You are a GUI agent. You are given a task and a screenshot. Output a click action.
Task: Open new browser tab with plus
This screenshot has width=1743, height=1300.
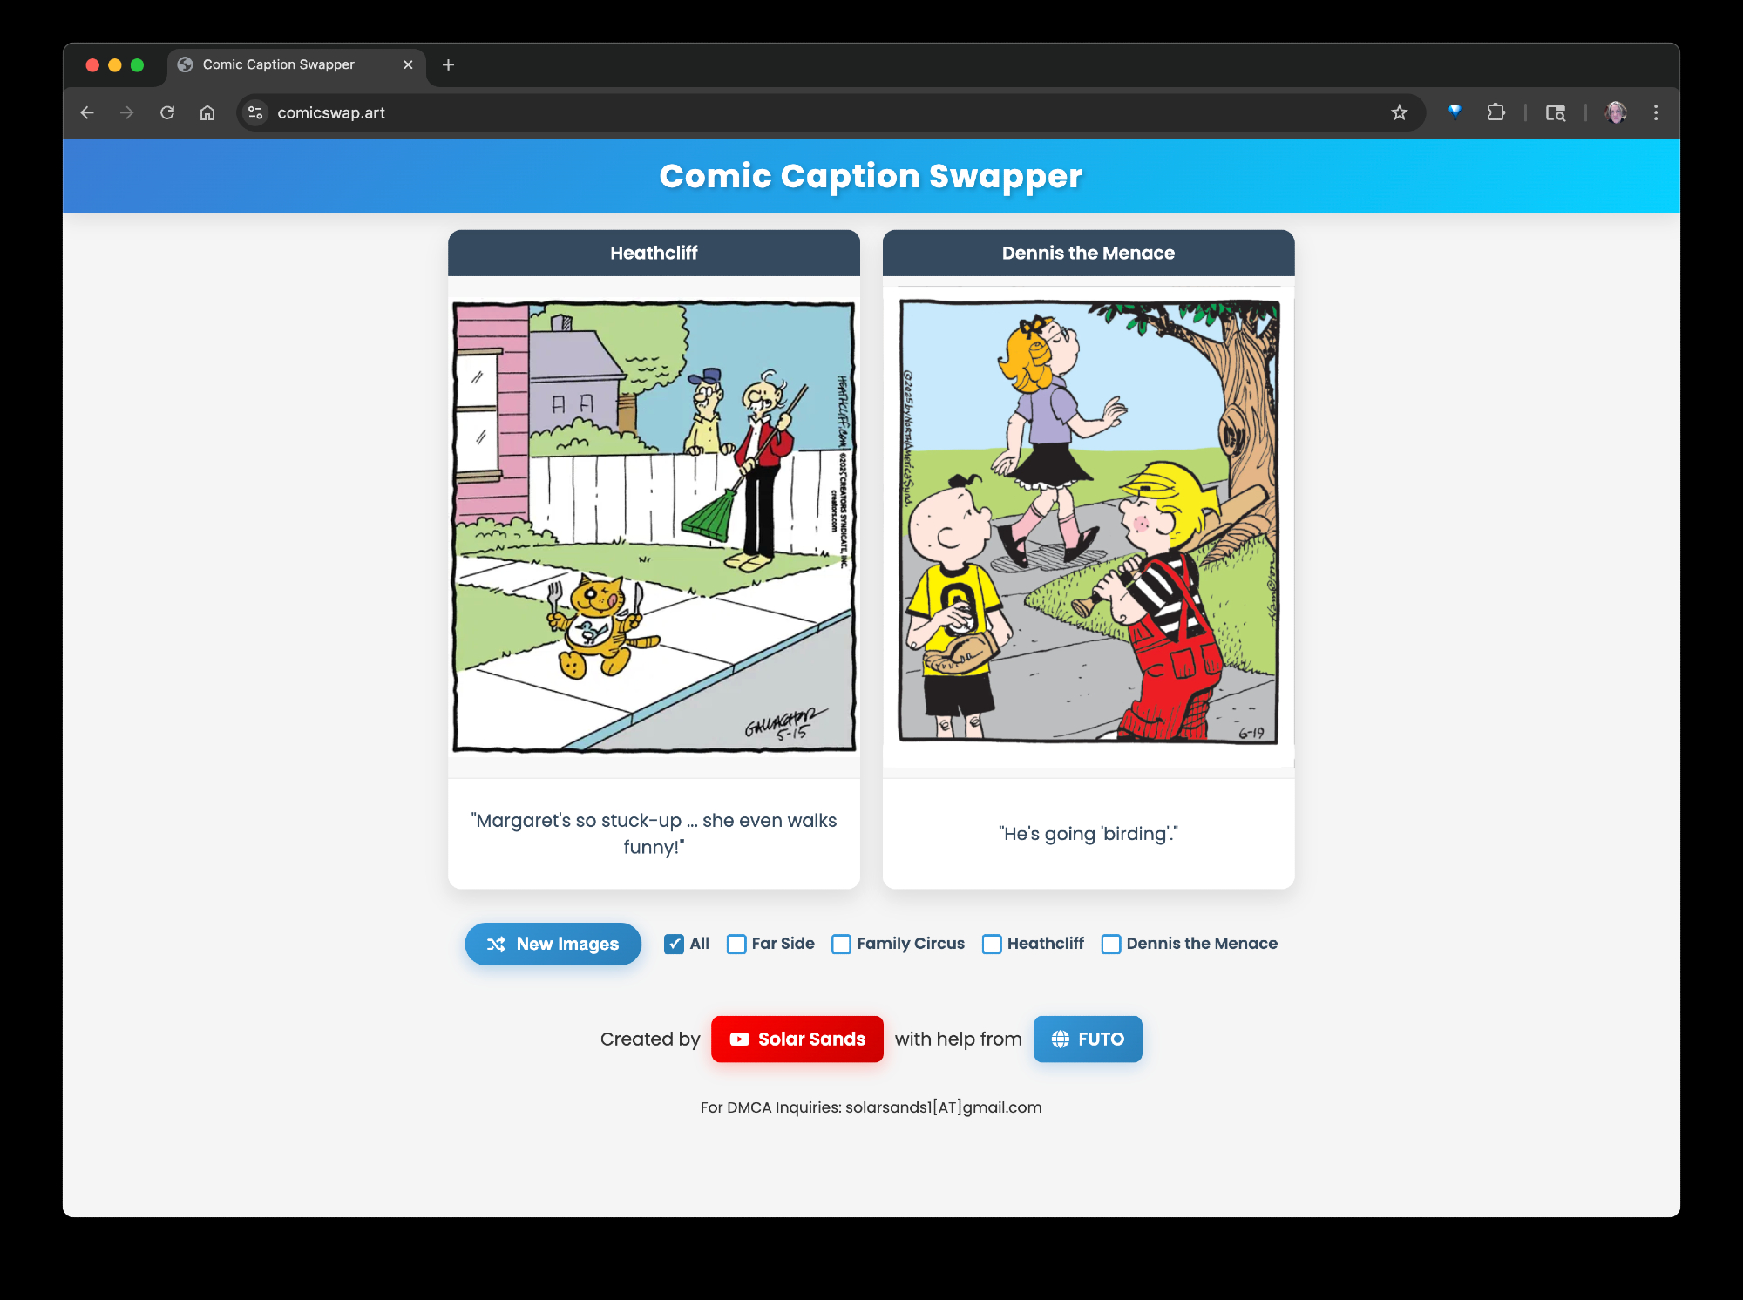tap(448, 64)
